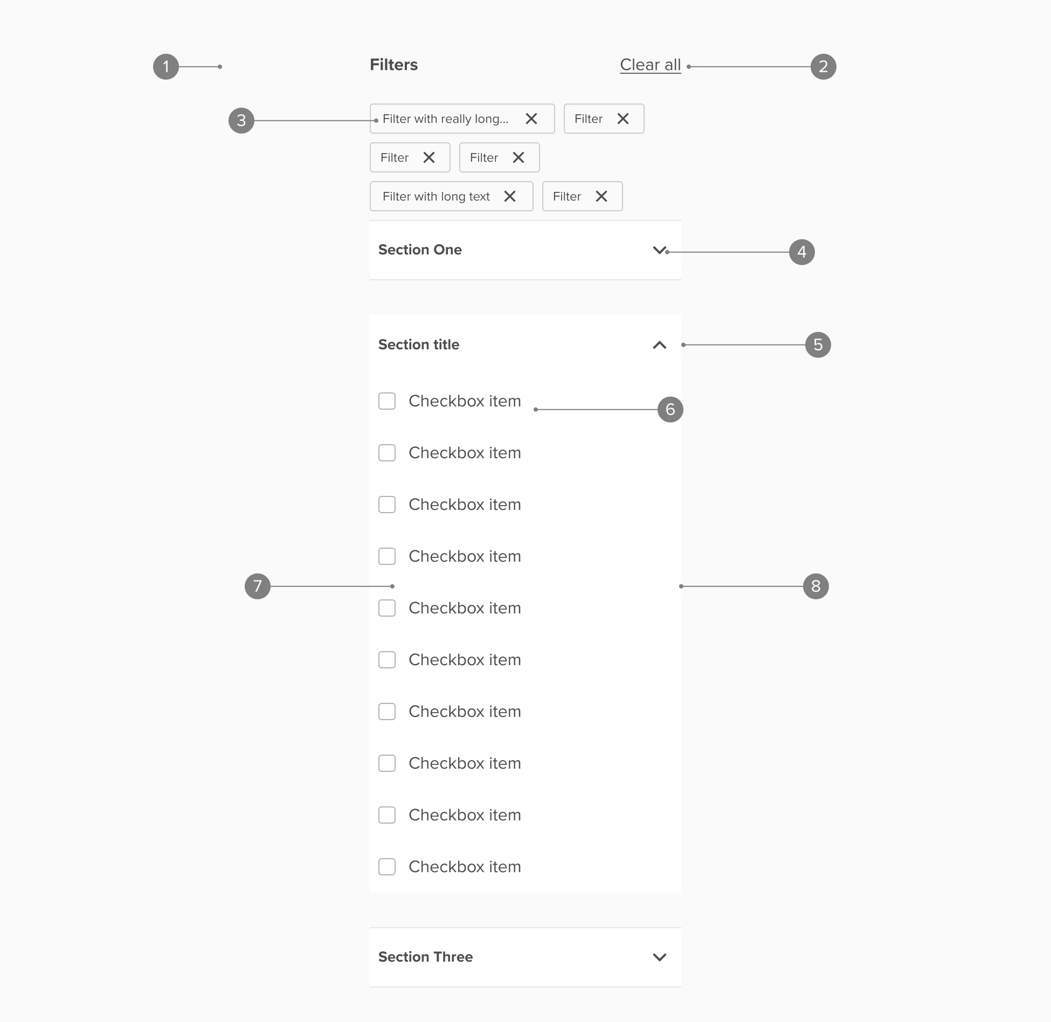Click the 'Filters' heading
This screenshot has height=1022, width=1051.
(393, 65)
